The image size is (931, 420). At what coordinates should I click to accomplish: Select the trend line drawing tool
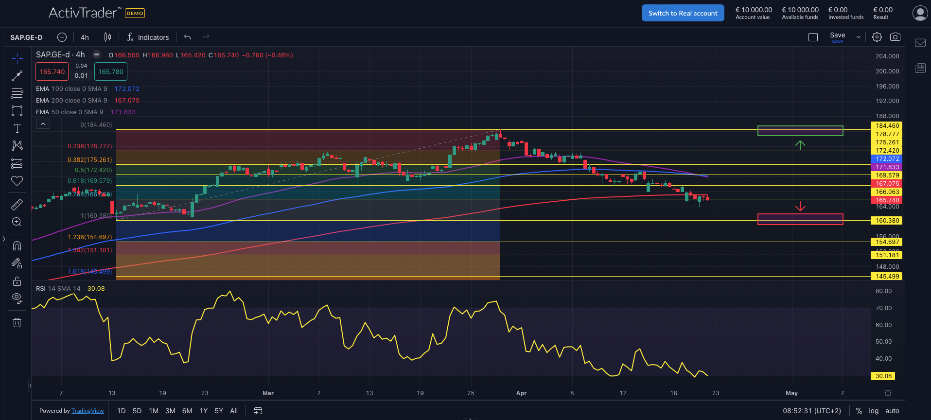tap(17, 76)
